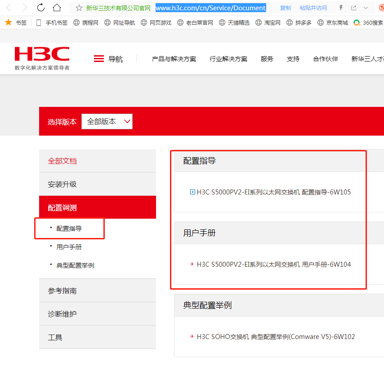Open SOHO交换机 典型配置举例 6W102 document
This screenshot has height=370, width=384.
(276, 337)
